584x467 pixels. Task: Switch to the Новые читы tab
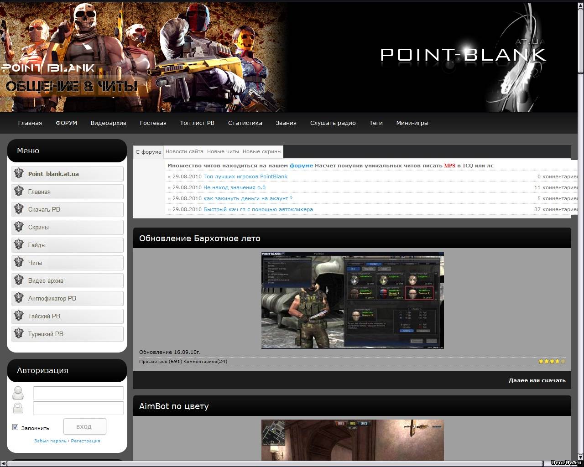pos(223,151)
